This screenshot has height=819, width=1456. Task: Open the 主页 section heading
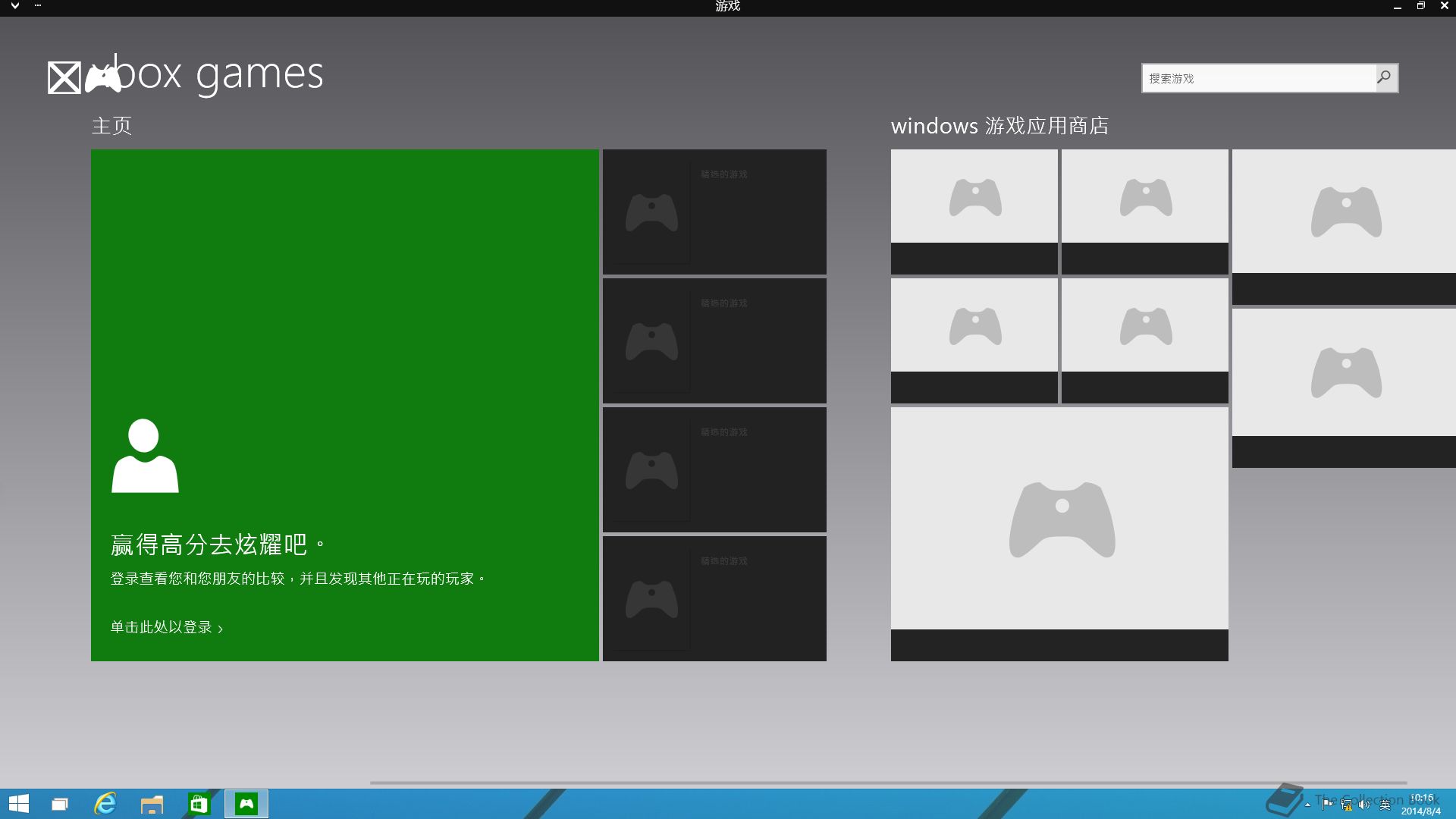pos(111,126)
